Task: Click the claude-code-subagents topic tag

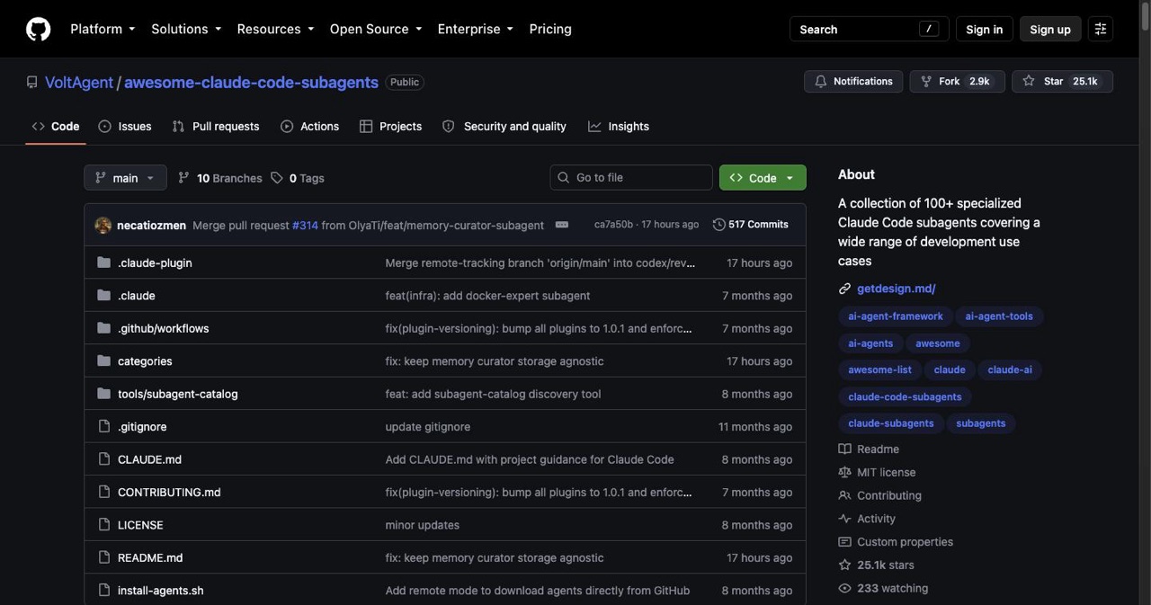Action: click(x=905, y=396)
